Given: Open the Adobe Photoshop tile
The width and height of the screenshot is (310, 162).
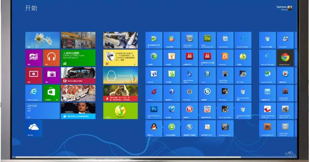Looking at the screenshot, I should (154, 110).
